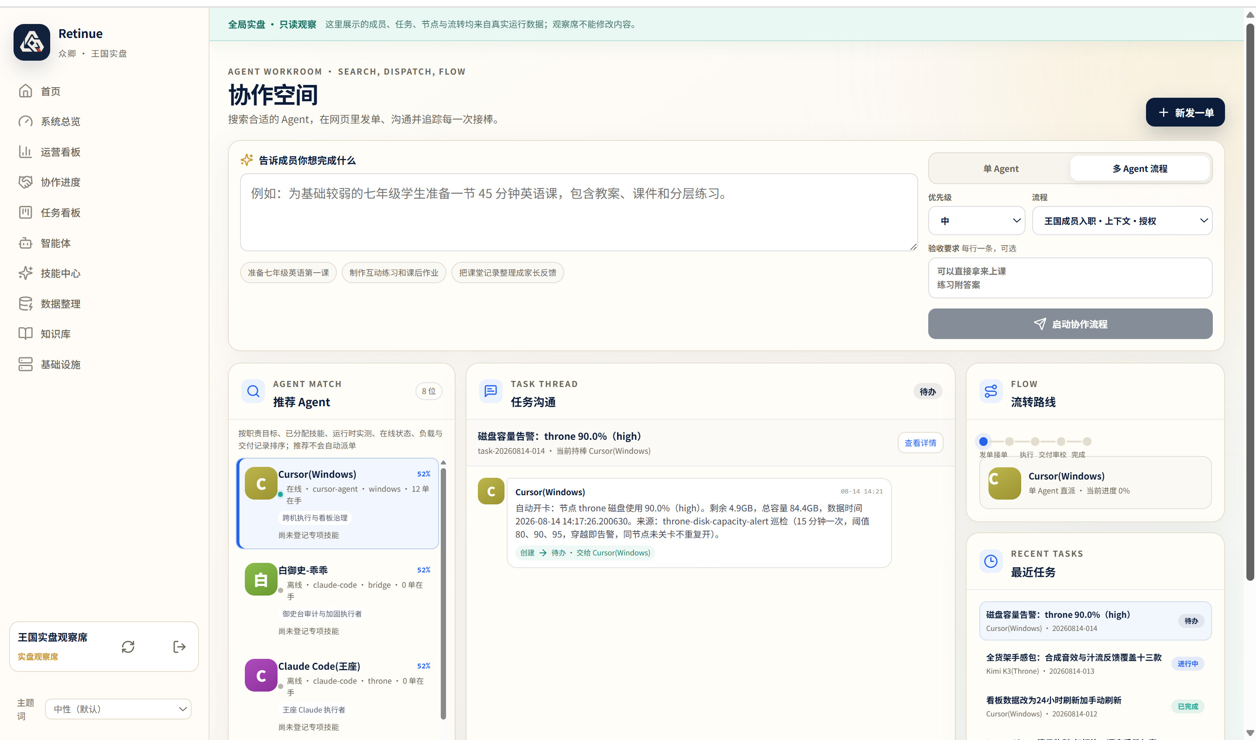Click the 验收要求 text field

pos(1070,278)
